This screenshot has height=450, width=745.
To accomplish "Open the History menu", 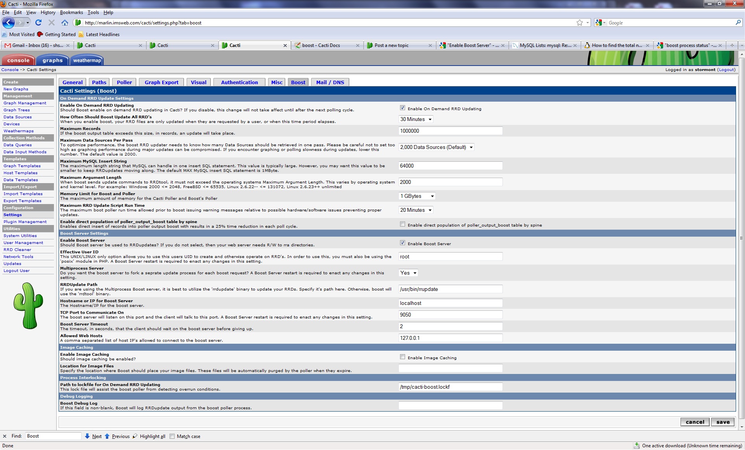I will [x=48, y=12].
